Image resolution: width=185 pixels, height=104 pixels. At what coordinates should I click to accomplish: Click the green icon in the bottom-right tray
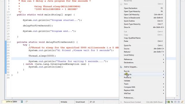(169, 102)
